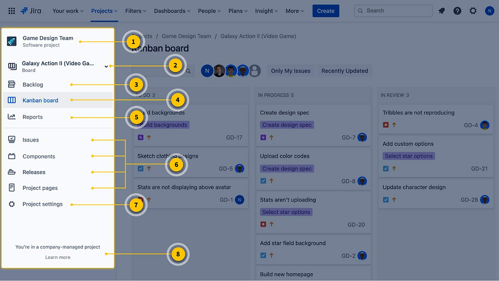Click the Game Design Team rocket project icon
Image resolution: width=499 pixels, height=281 pixels.
(12, 41)
